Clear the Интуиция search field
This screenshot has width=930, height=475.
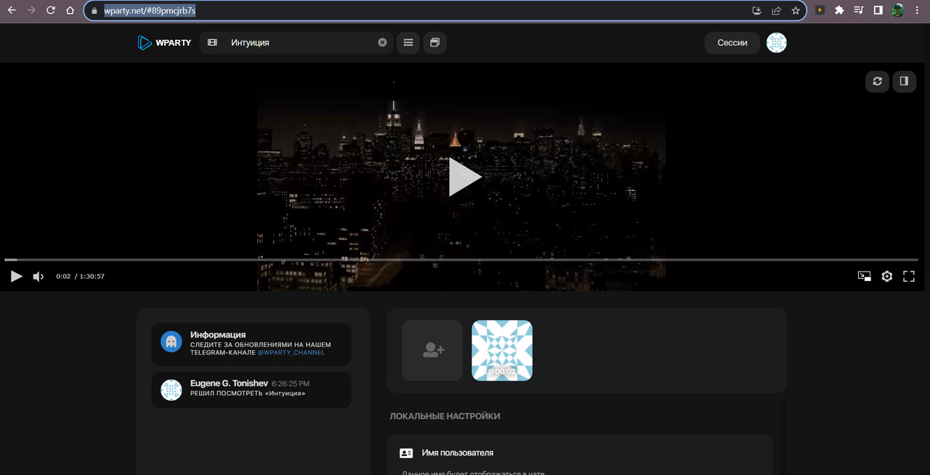click(x=382, y=43)
